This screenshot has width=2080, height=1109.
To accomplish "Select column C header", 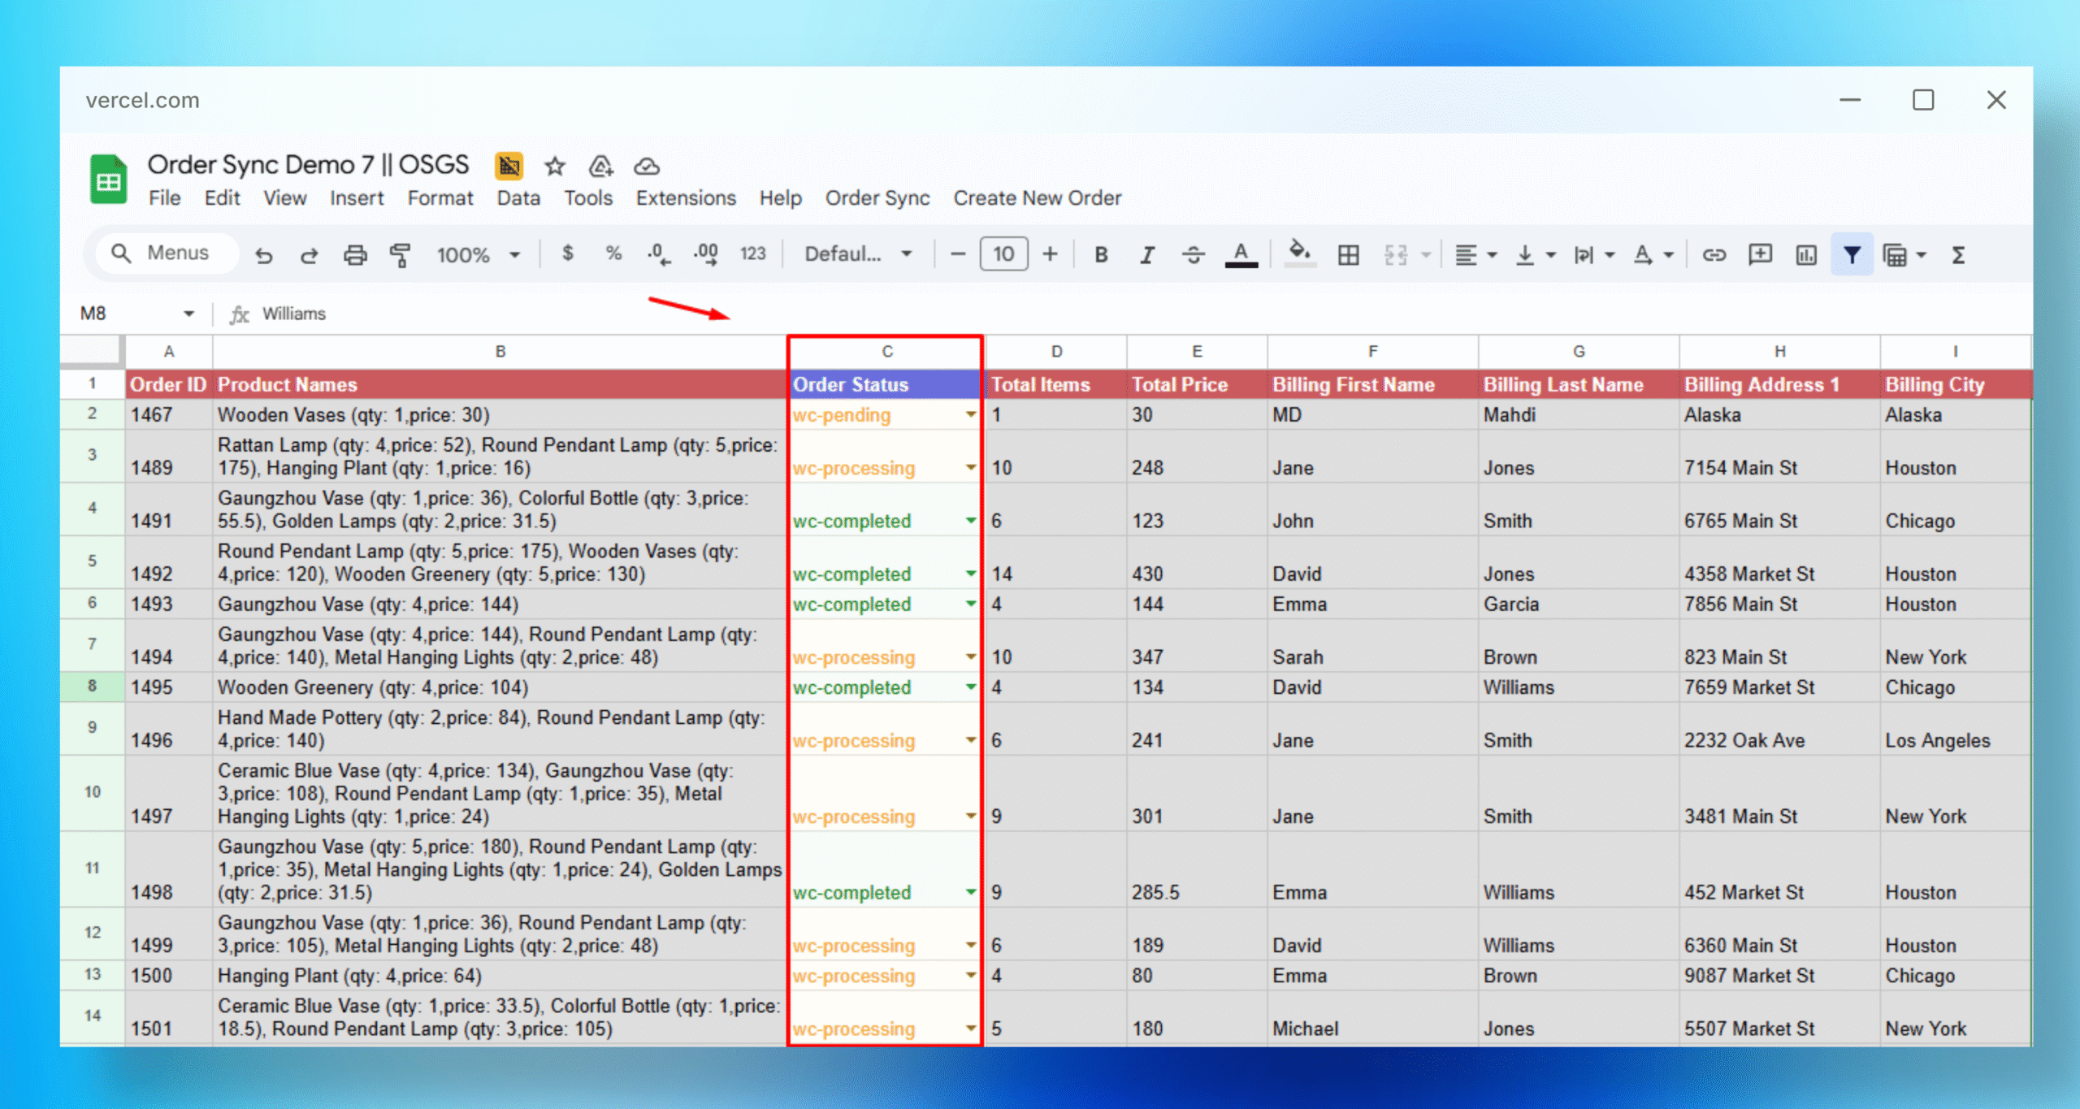I will (x=885, y=352).
